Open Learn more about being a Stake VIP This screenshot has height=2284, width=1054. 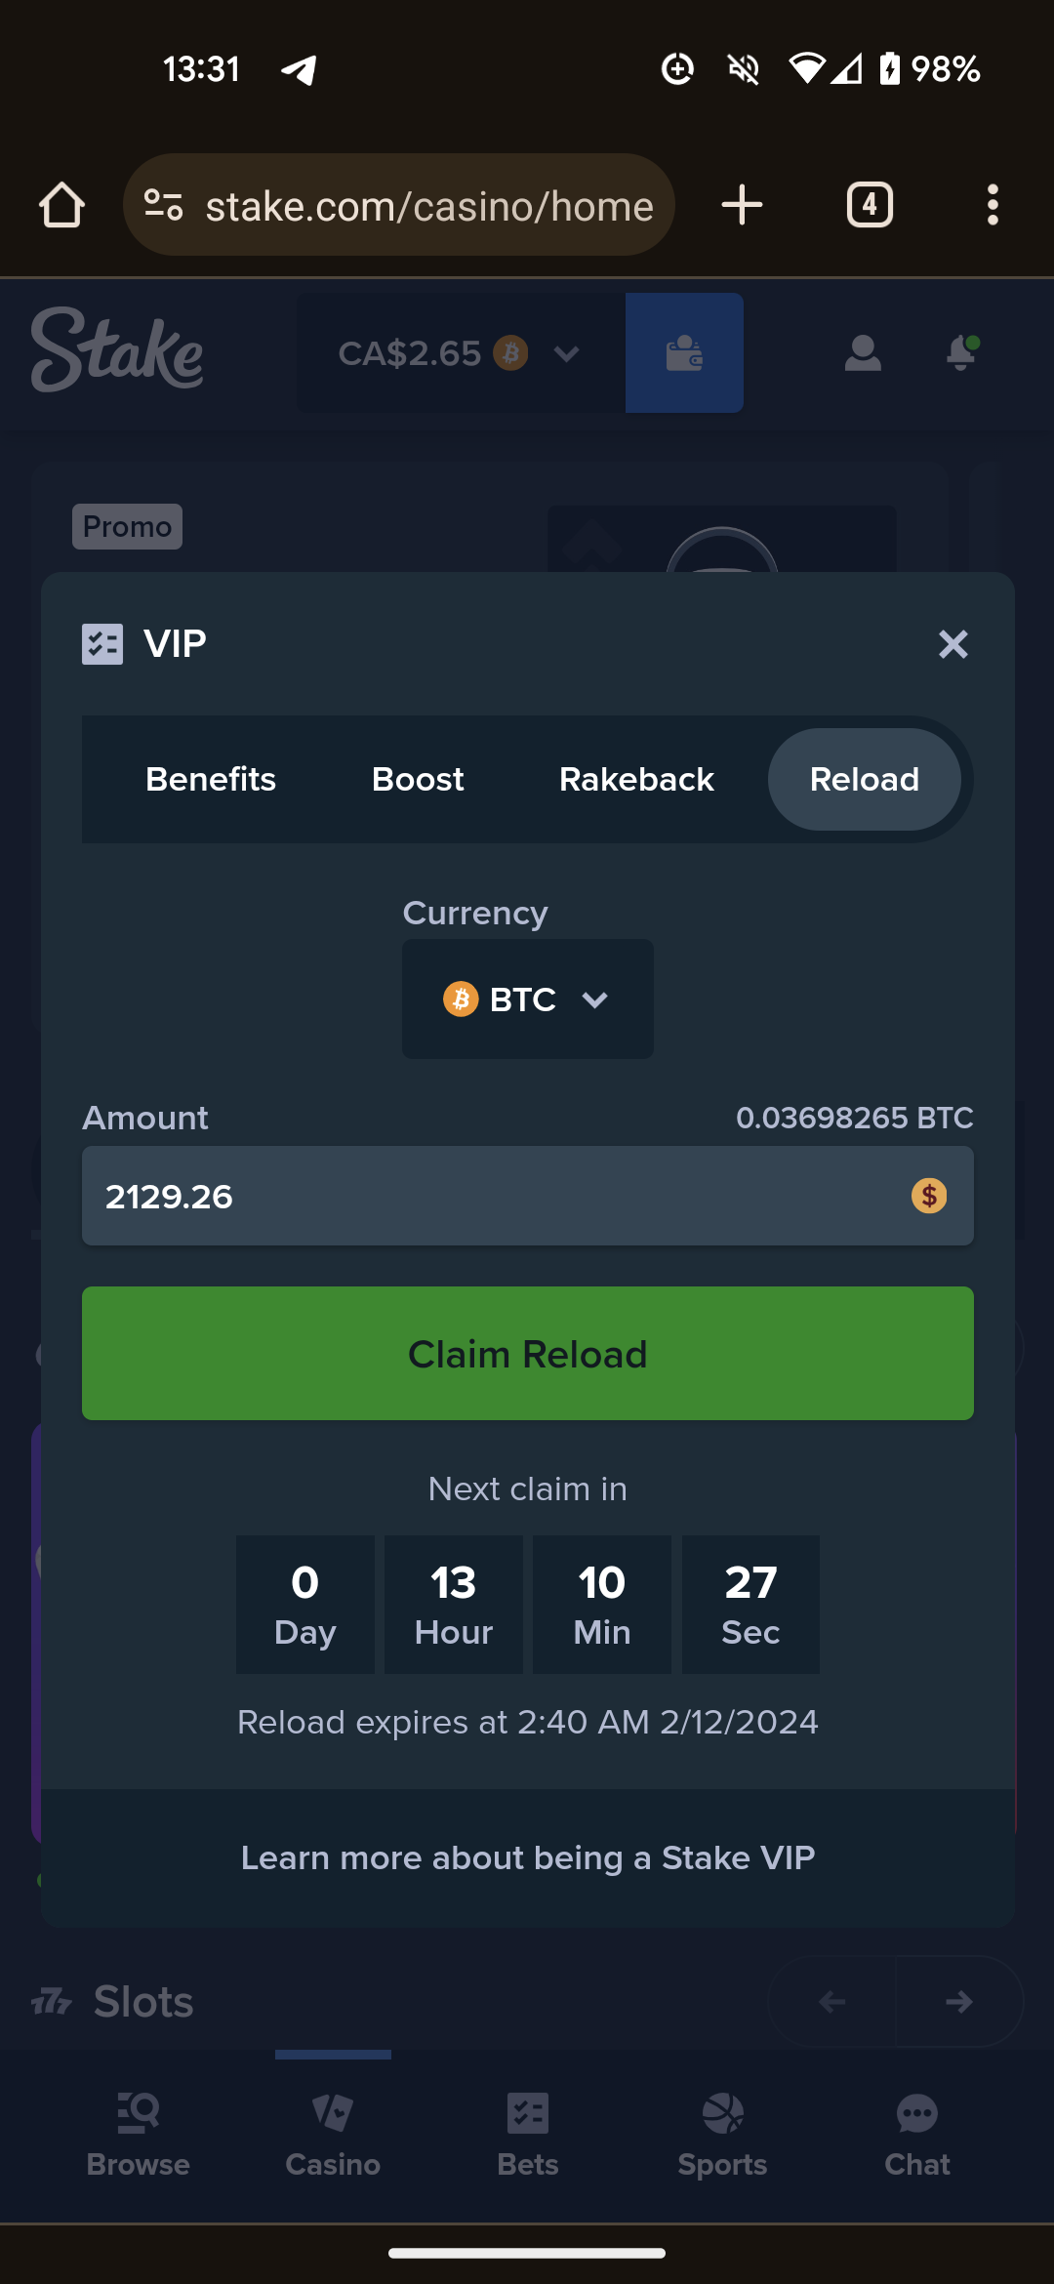click(x=528, y=1857)
